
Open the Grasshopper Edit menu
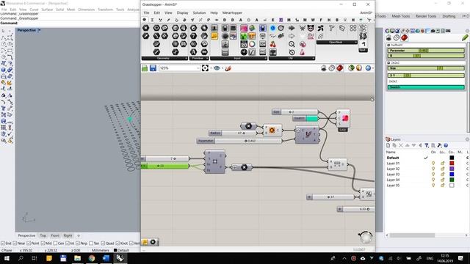pyautogui.click(x=156, y=13)
